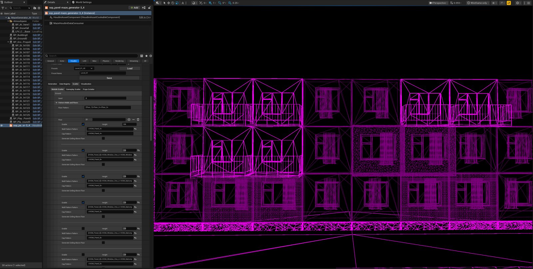Toggle visibility eye of sop_pa..or-3_4 actor

[2, 126]
